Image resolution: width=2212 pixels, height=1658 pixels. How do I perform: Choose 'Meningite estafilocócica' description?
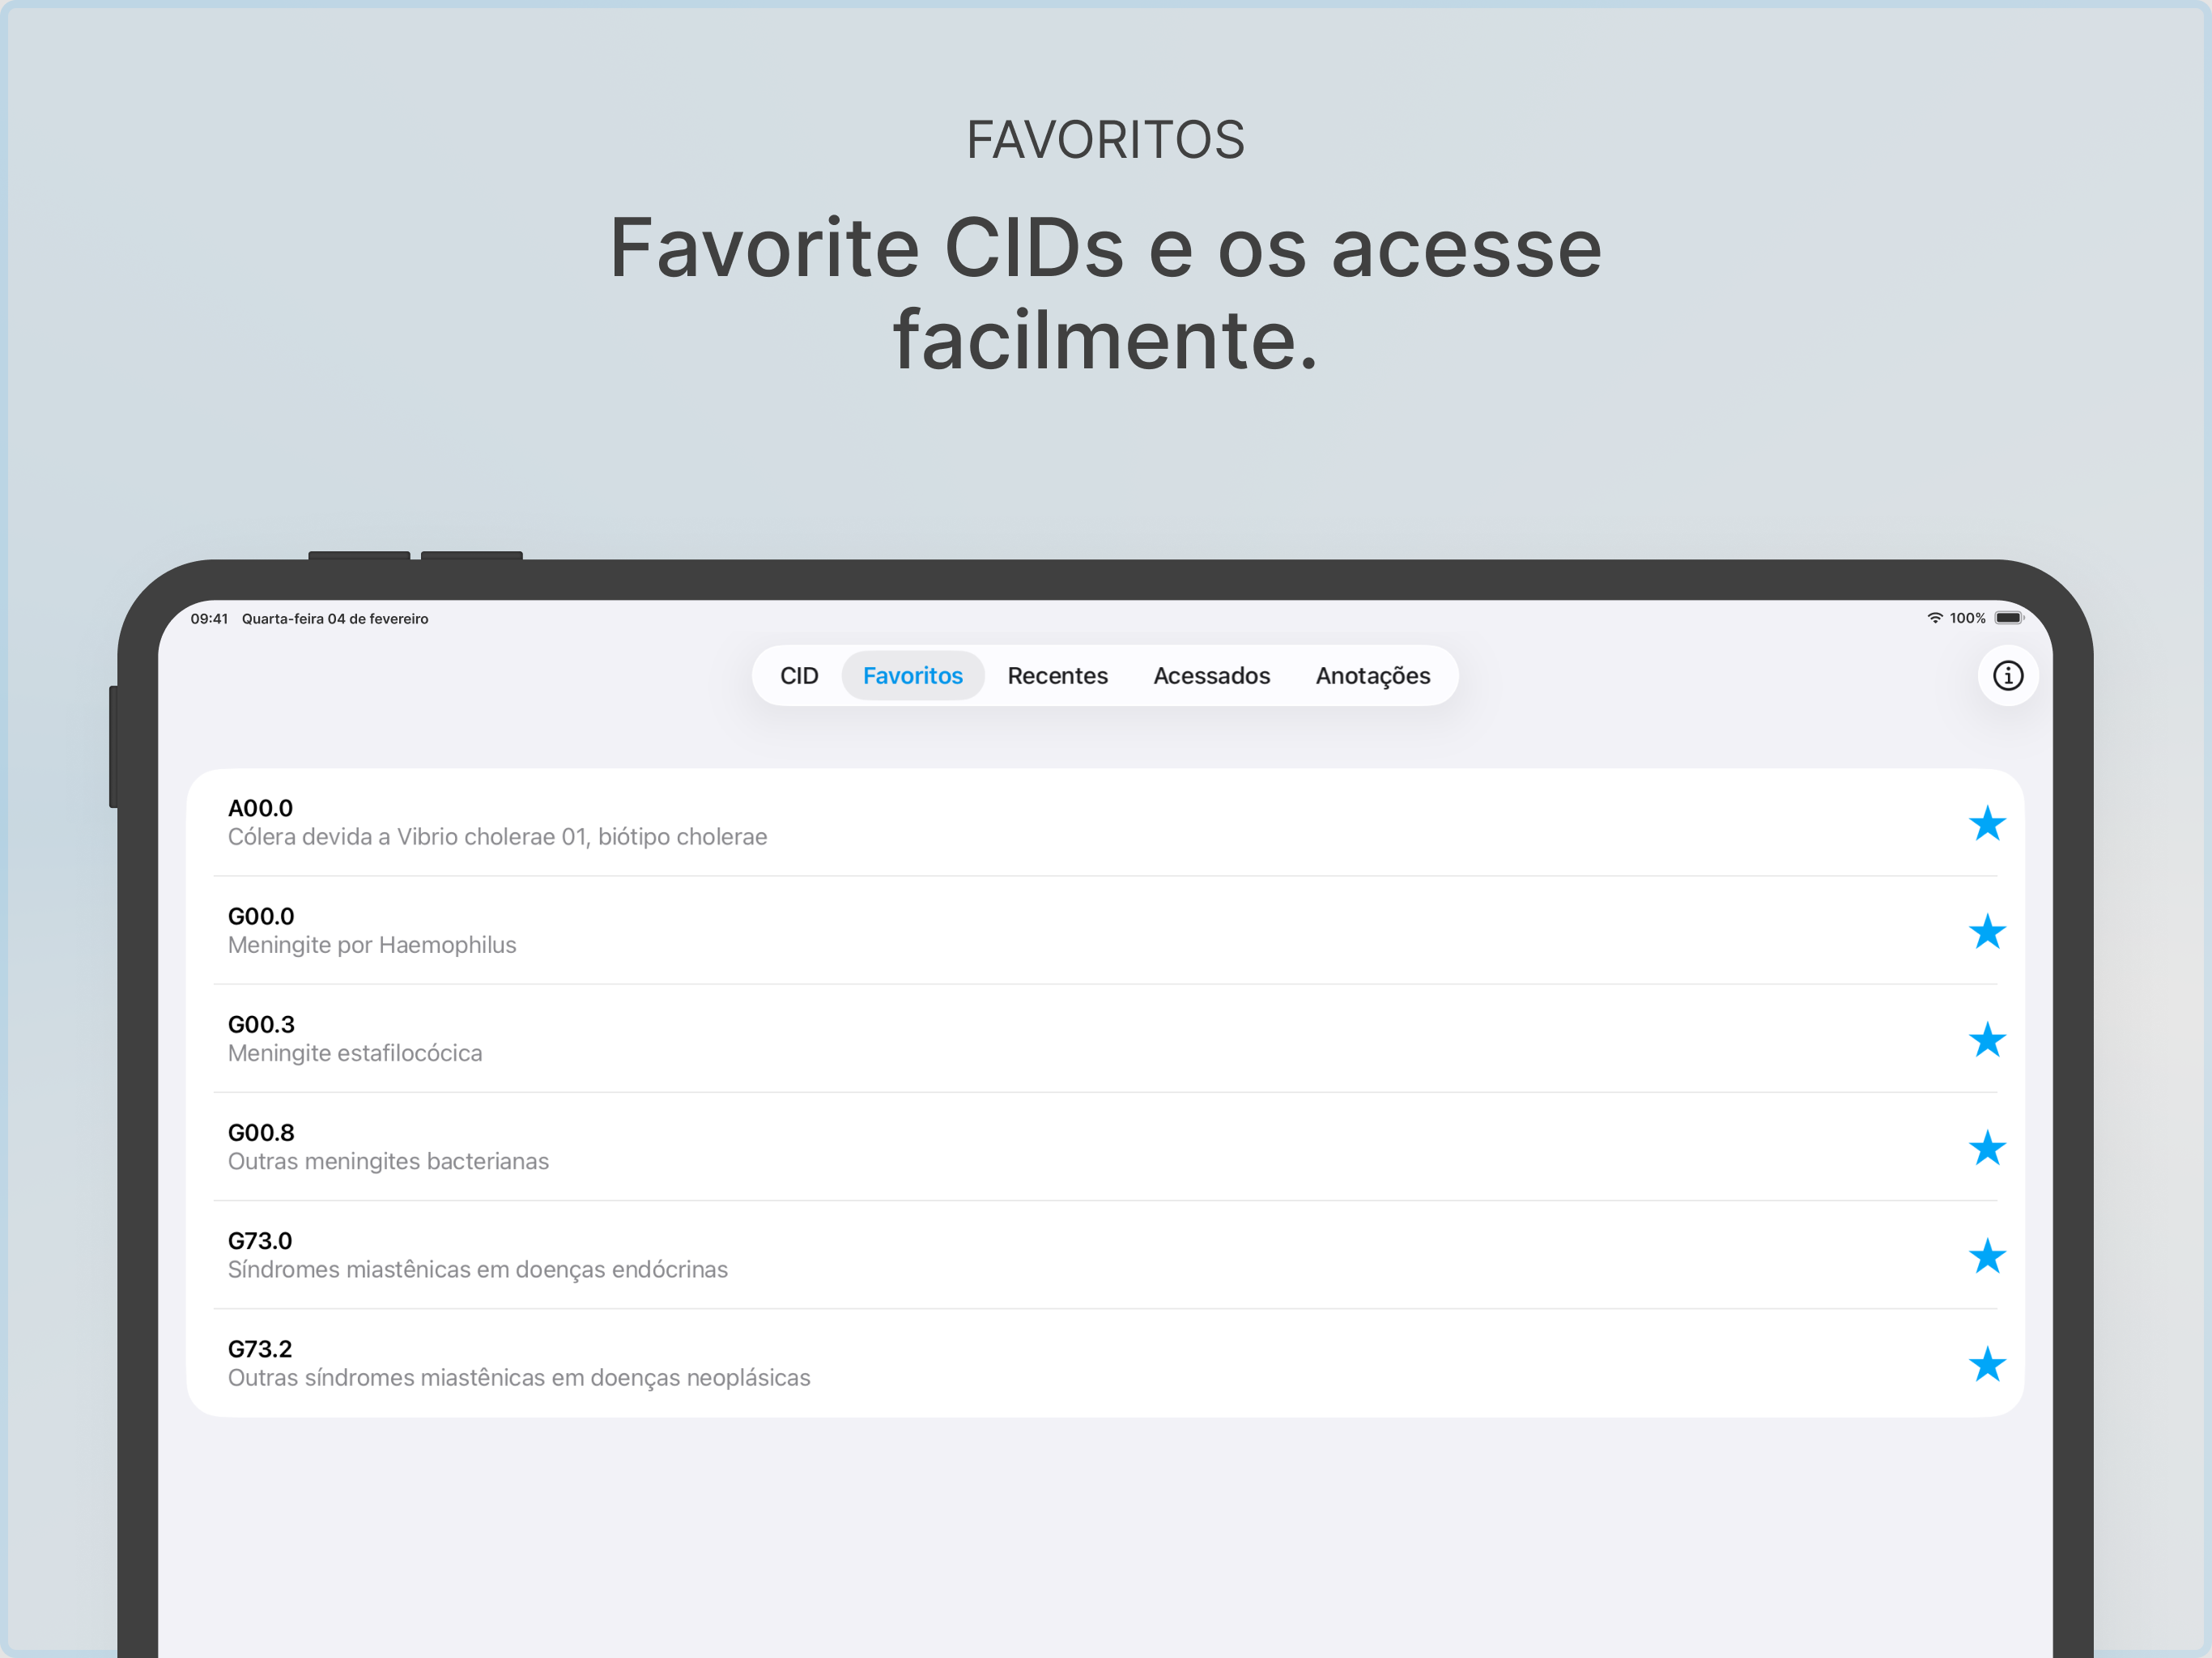(355, 1053)
